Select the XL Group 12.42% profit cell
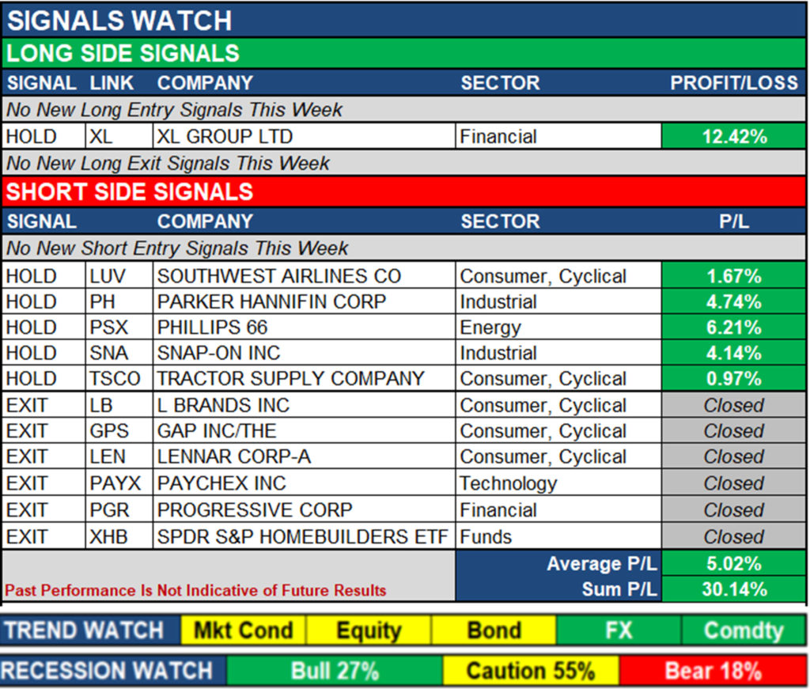The width and height of the screenshot is (810, 689). click(x=733, y=137)
